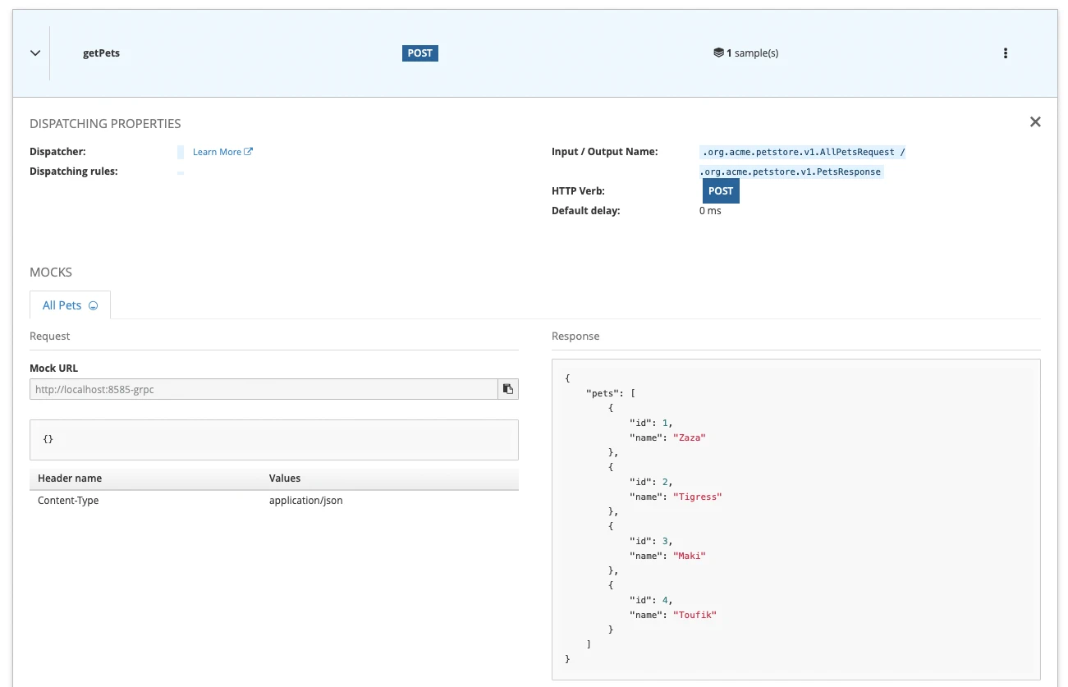
Task: Open the Learn More dispatcher link
Action: click(x=217, y=152)
